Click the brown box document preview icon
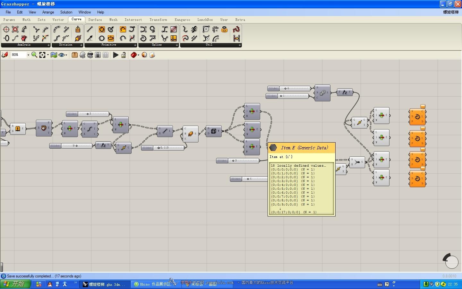 point(74,55)
